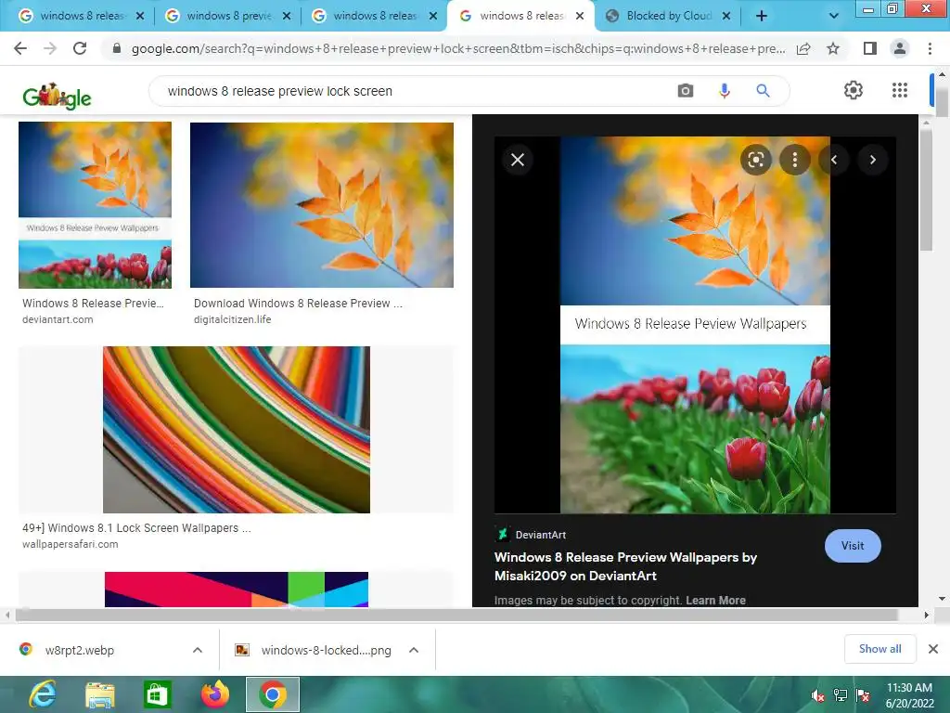Viewport: 950px width, 713px height.
Task: Select the digitalcitizen.life orange leaves thumbnail
Action: coord(322,205)
